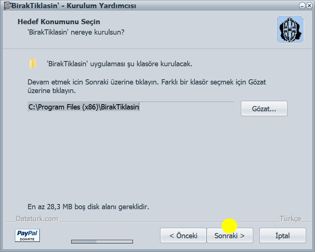
Task: Go back with the Önceki button
Action: tap(183, 236)
